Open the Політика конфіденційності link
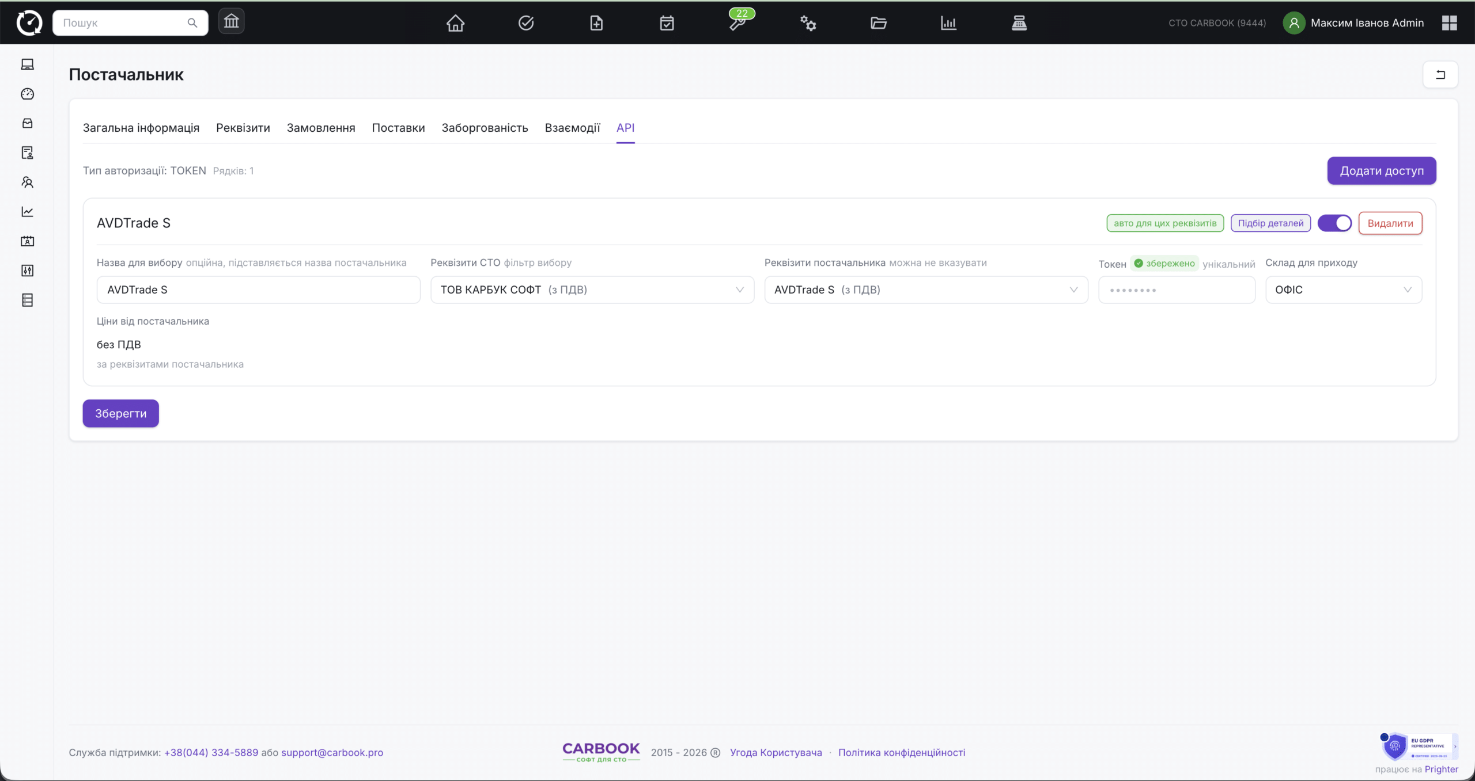The height and width of the screenshot is (781, 1475). pos(901,753)
